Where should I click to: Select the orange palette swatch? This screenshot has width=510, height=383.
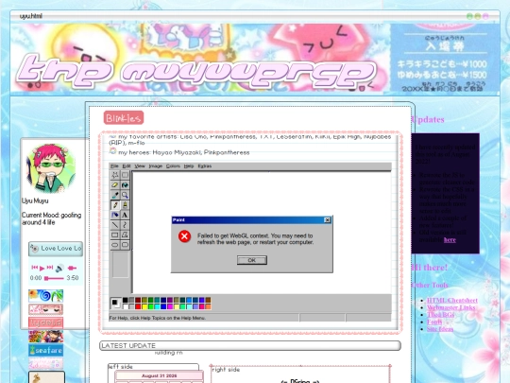pos(208,306)
